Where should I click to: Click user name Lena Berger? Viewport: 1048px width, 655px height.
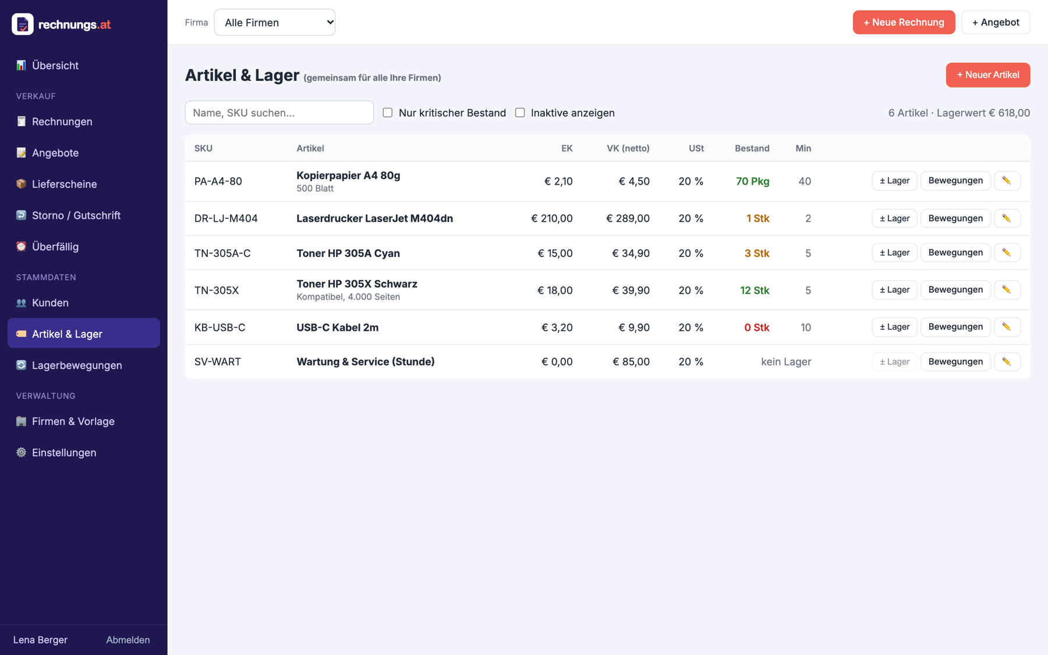40,639
